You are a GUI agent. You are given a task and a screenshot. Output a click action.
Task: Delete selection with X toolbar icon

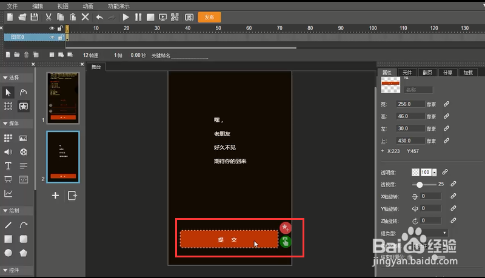[85, 17]
